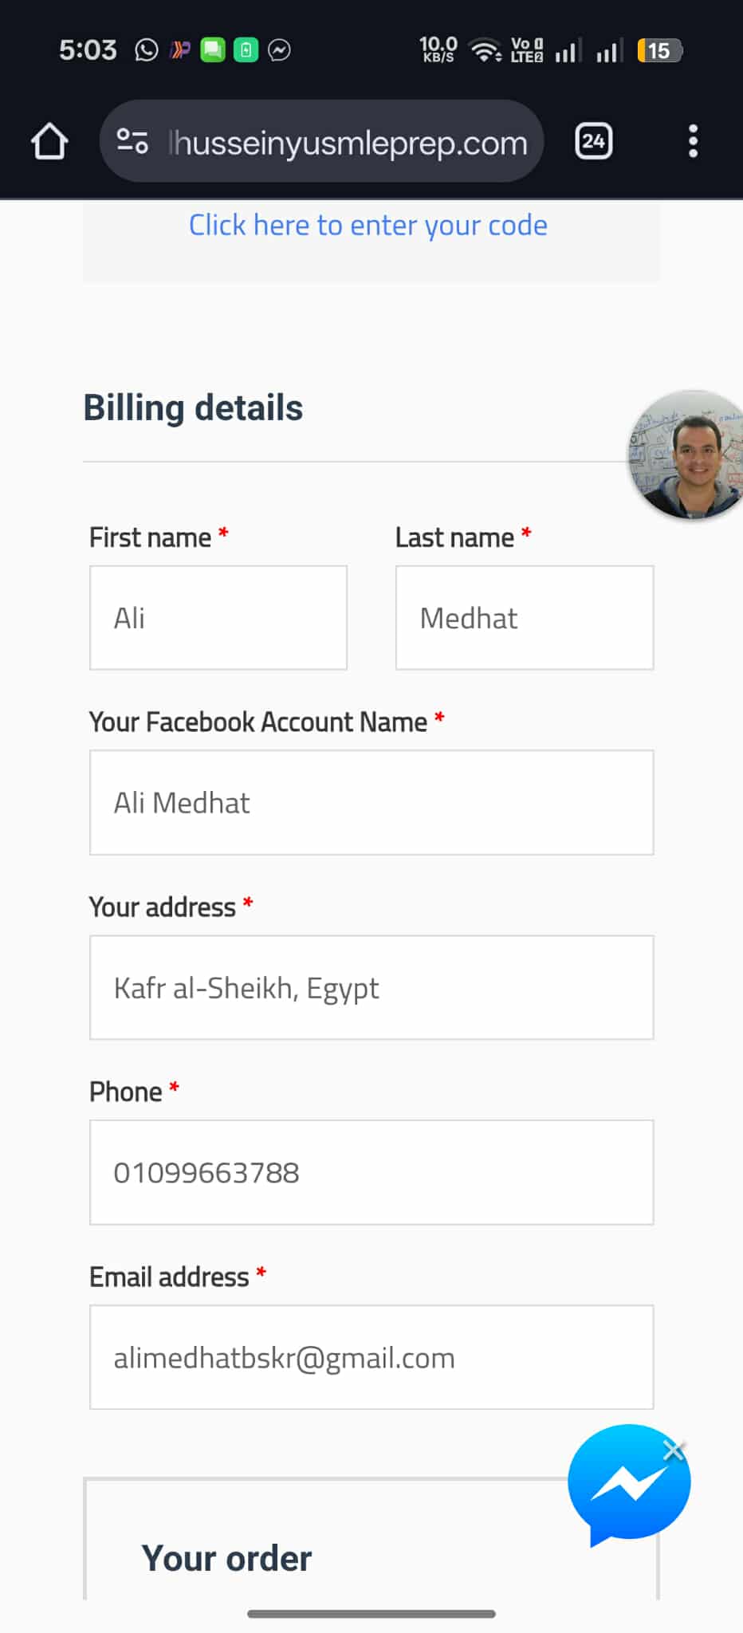Viewport: 743px width, 1633px height.
Task: Click the address field with Kafr al-Sheikh
Action: tap(371, 987)
